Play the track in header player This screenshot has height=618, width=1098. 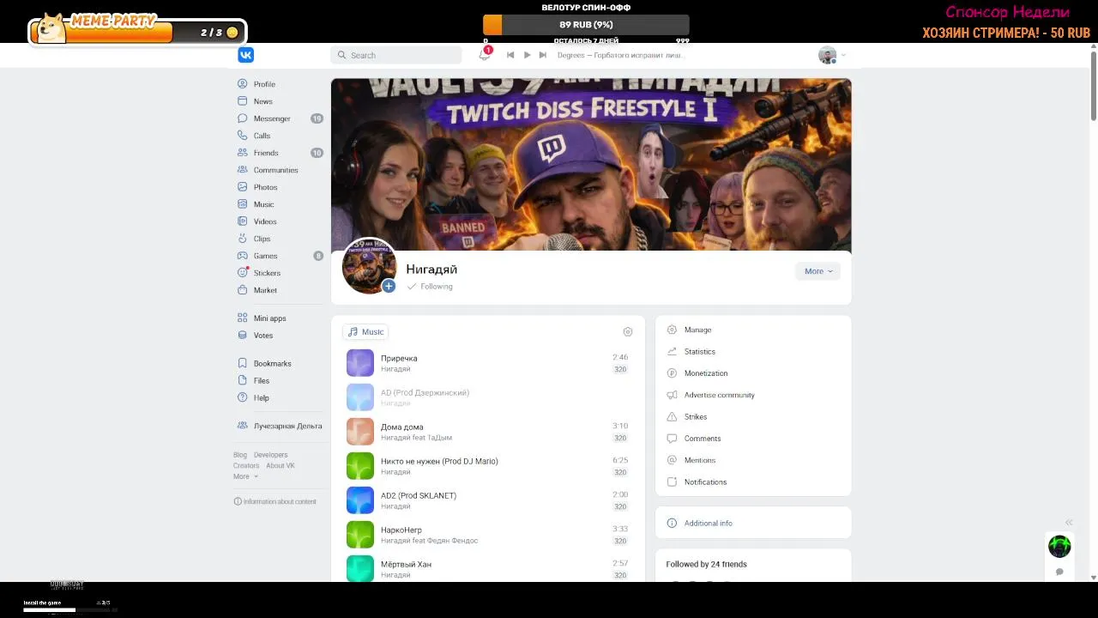point(527,55)
